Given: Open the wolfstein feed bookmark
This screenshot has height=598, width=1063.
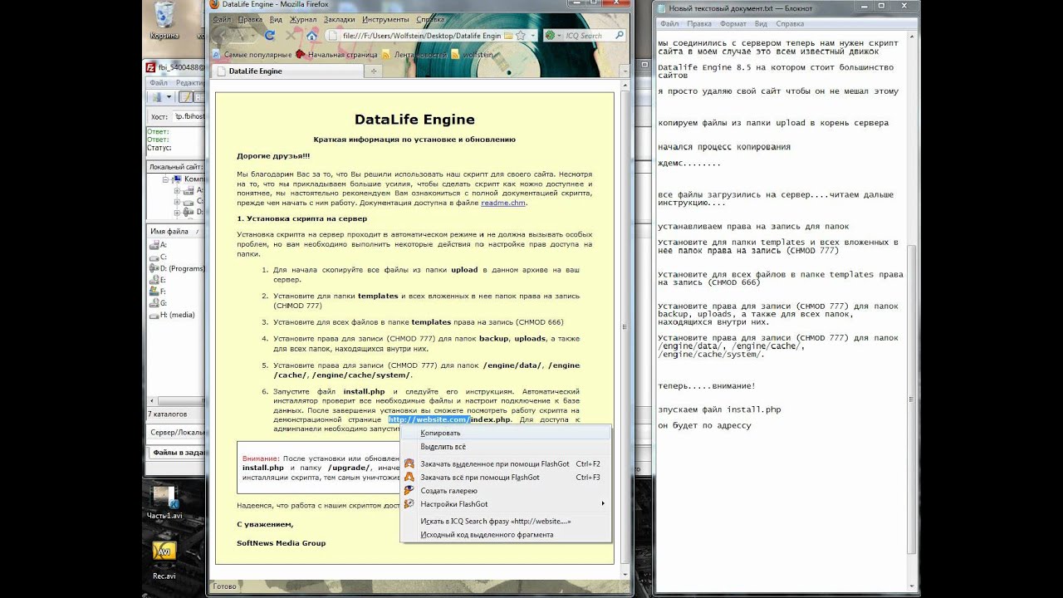Looking at the screenshot, I should [472, 54].
